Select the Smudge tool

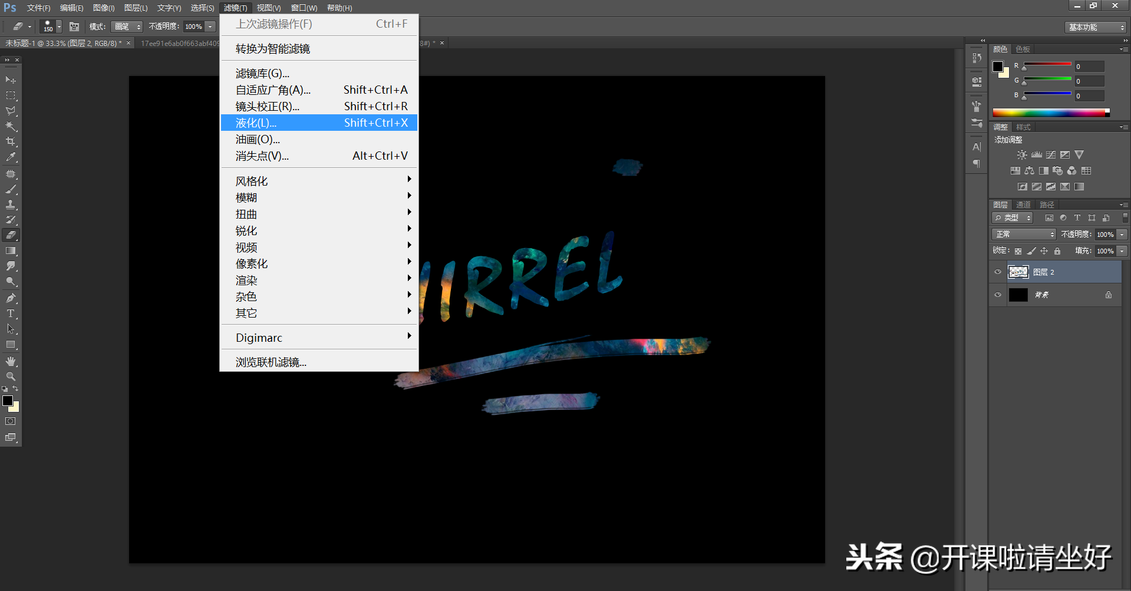pos(11,266)
